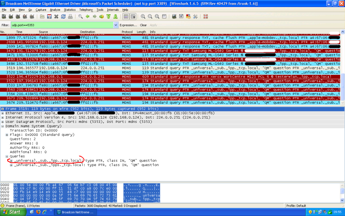This screenshot has width=345, height=216.
Task: Edit capture filters icon
Action: point(174,17)
